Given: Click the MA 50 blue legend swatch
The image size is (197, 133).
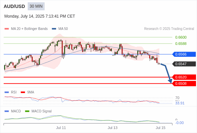Looking at the screenshot, I should pyautogui.click(x=54, y=29).
